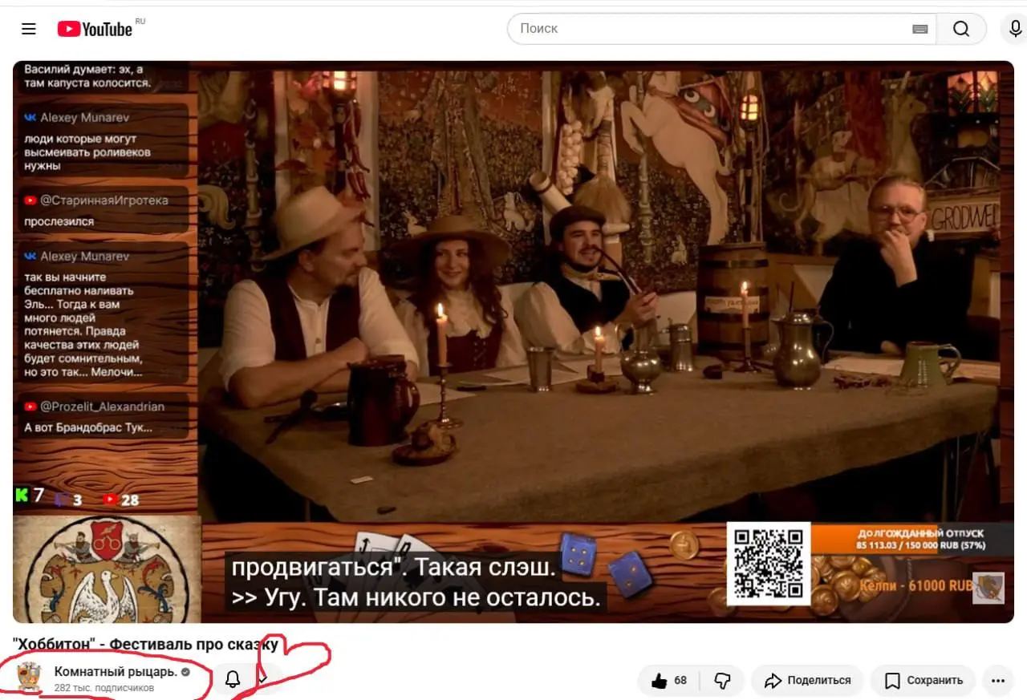Start voice search with the microphone
This screenshot has height=700, width=1027.
[x=1015, y=29]
